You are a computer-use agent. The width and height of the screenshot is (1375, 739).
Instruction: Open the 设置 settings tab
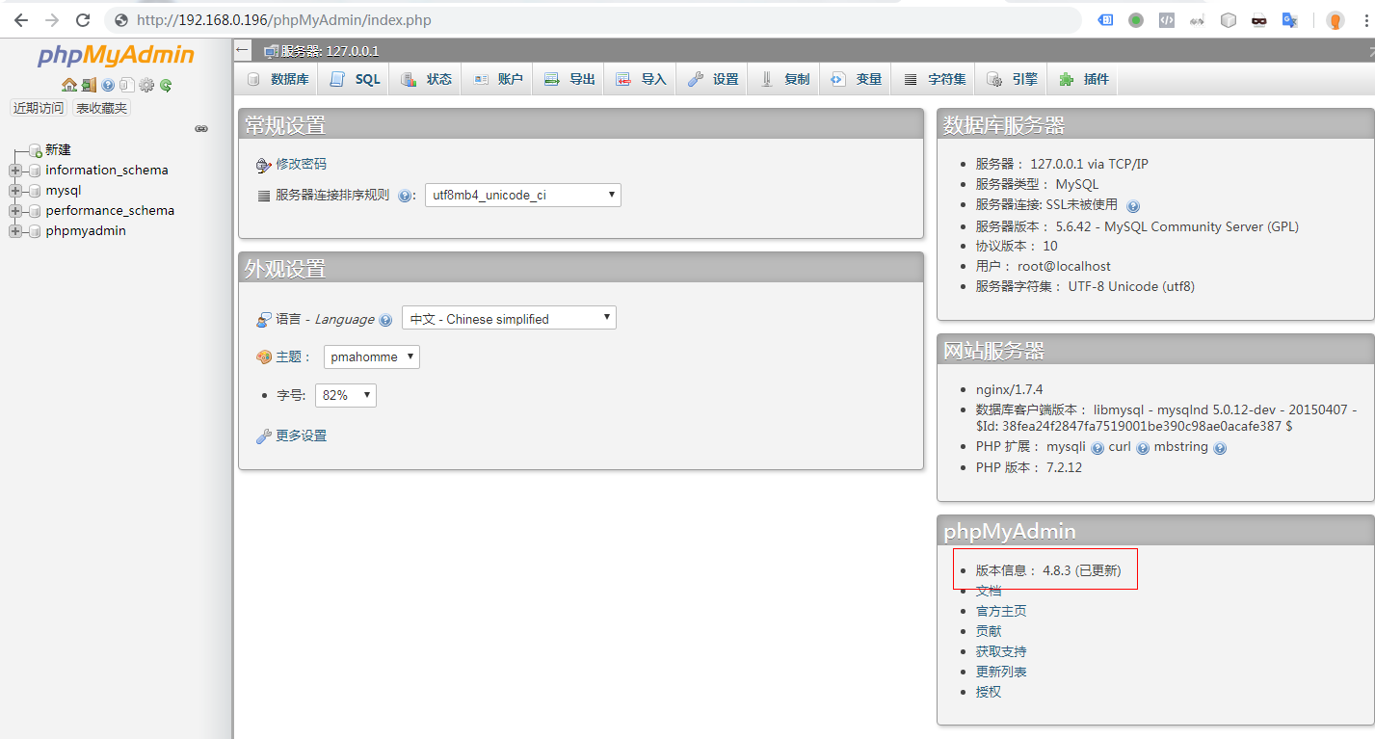[x=712, y=79]
